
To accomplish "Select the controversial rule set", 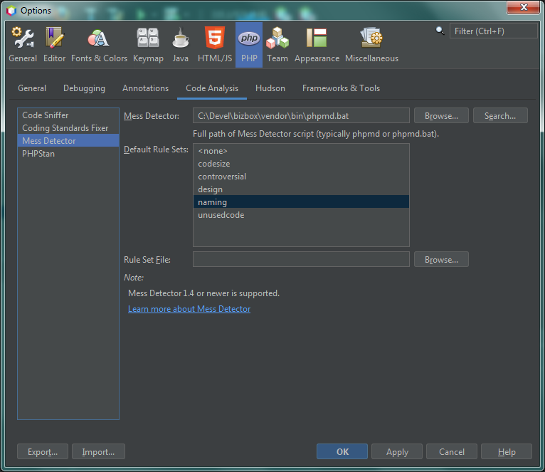I will pos(301,177).
